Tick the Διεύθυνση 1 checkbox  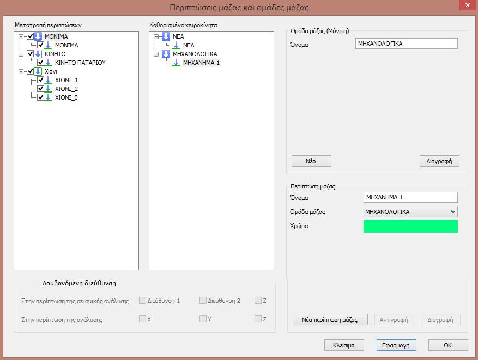pyautogui.click(x=142, y=301)
